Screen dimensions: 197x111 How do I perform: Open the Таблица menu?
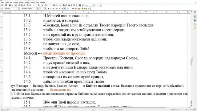[x=27, y=2]
